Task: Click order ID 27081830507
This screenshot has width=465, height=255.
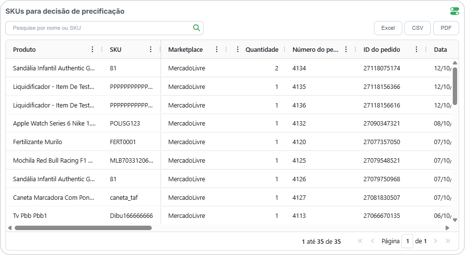Action: tap(382, 198)
